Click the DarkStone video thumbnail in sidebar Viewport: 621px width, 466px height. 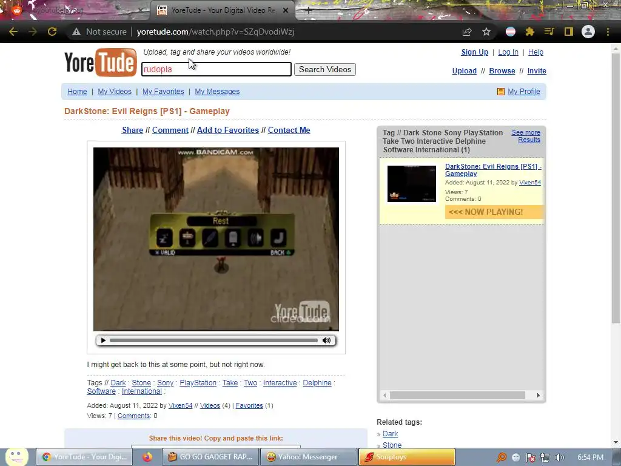(412, 184)
